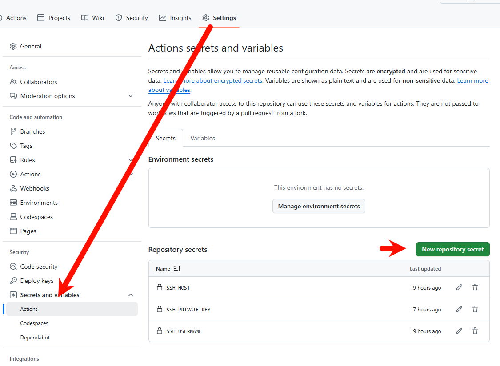Click the Moderation options comment icon
Viewport: 500px width, 366px height.
(x=13, y=96)
